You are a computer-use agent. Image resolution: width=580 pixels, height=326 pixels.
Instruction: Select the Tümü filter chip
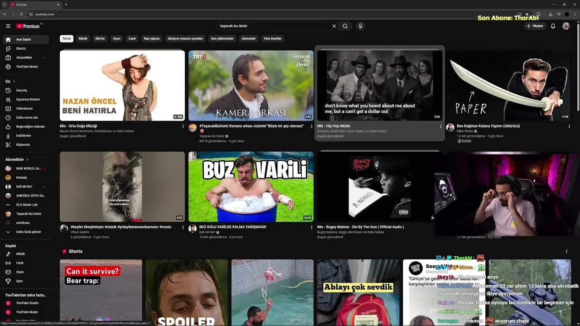click(x=67, y=38)
